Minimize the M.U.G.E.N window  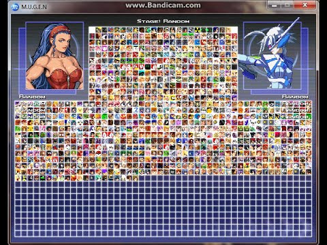(275, 5)
